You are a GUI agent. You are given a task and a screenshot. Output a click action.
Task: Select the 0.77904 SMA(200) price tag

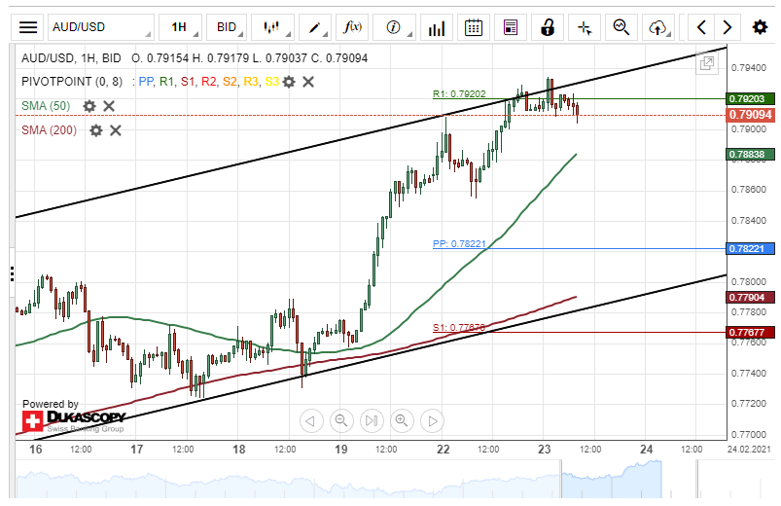coord(751,297)
